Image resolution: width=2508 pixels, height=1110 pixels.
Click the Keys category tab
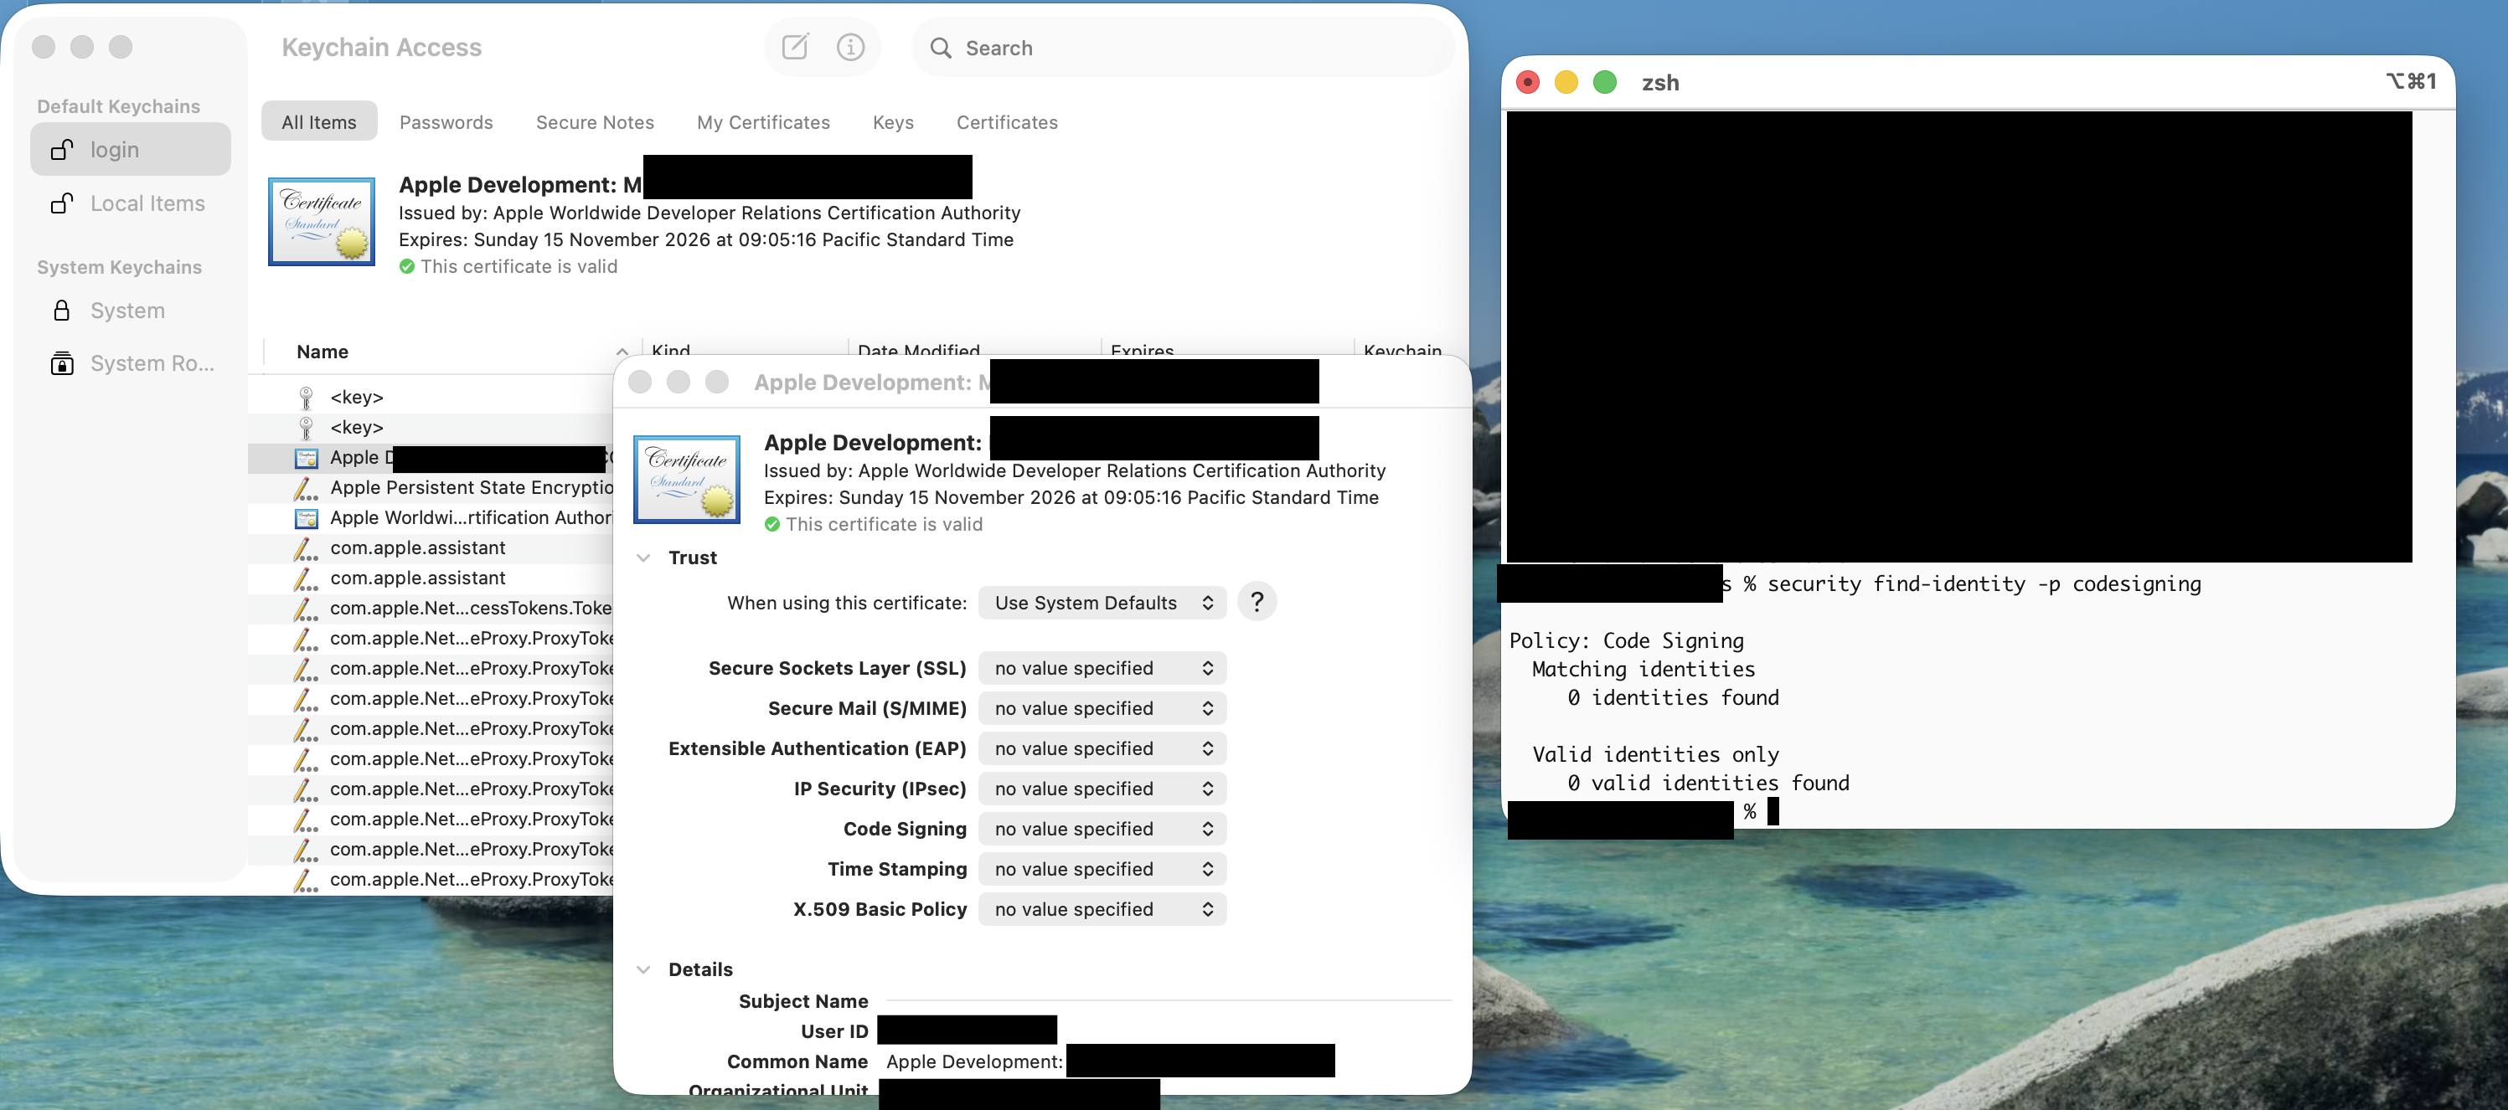coord(892,122)
